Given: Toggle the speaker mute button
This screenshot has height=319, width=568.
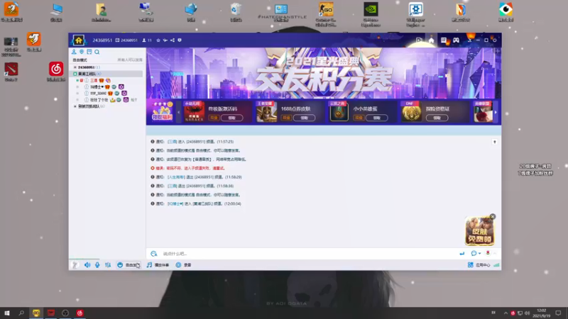Looking at the screenshot, I should [x=87, y=264].
